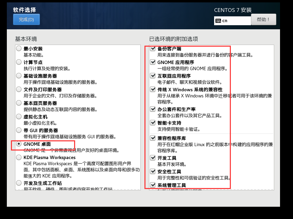
Task: Select the 基本网页服务器 radio button
Action: click(19, 103)
